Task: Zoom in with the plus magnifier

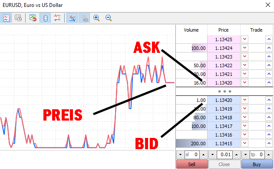Action: [96, 18]
